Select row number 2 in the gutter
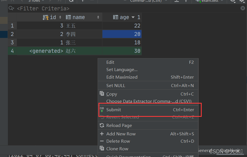247x157 pixels. (12, 34)
